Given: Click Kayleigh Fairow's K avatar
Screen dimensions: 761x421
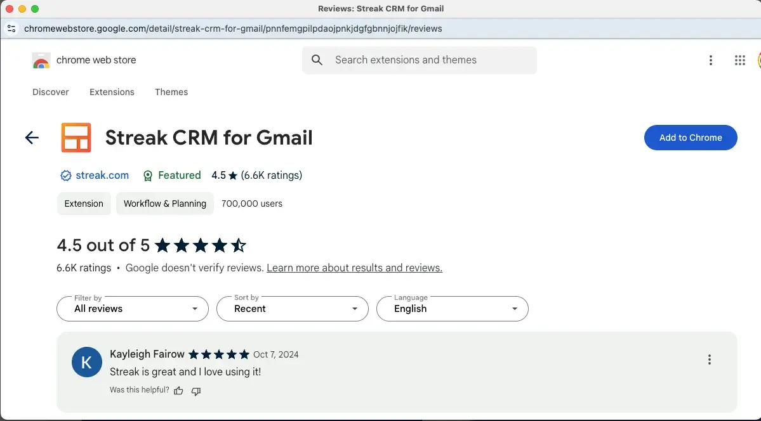Looking at the screenshot, I should pyautogui.click(x=87, y=362).
